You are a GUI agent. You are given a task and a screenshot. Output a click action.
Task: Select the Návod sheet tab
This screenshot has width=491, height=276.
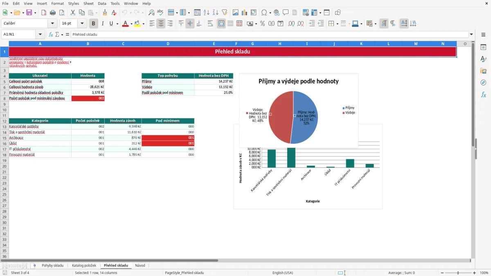(140, 265)
